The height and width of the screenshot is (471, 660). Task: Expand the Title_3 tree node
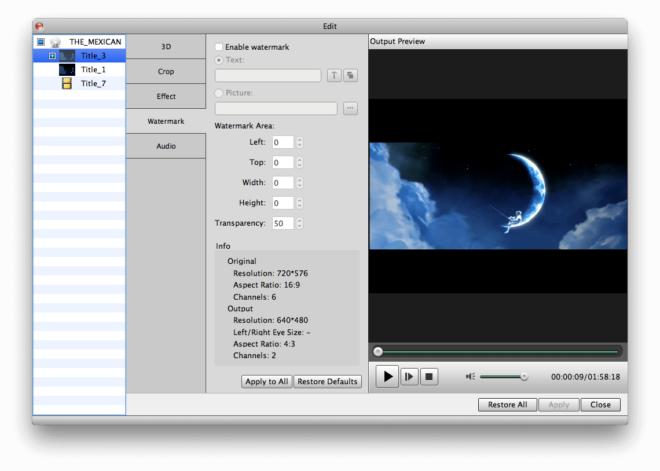(x=52, y=56)
